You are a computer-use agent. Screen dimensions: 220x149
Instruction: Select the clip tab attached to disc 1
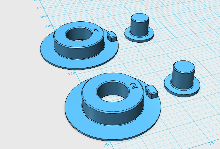(112, 36)
